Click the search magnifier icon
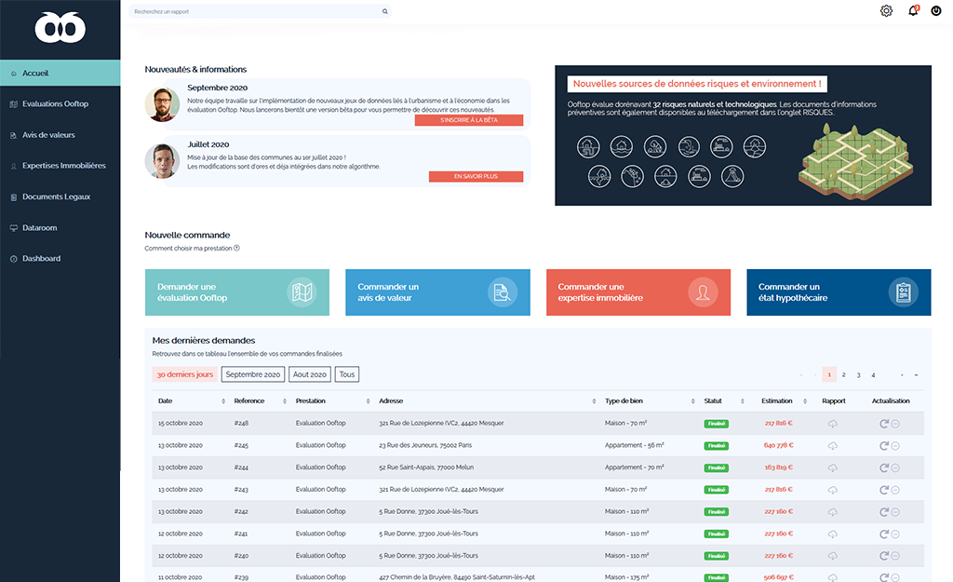This screenshot has height=582, width=953. [x=384, y=11]
